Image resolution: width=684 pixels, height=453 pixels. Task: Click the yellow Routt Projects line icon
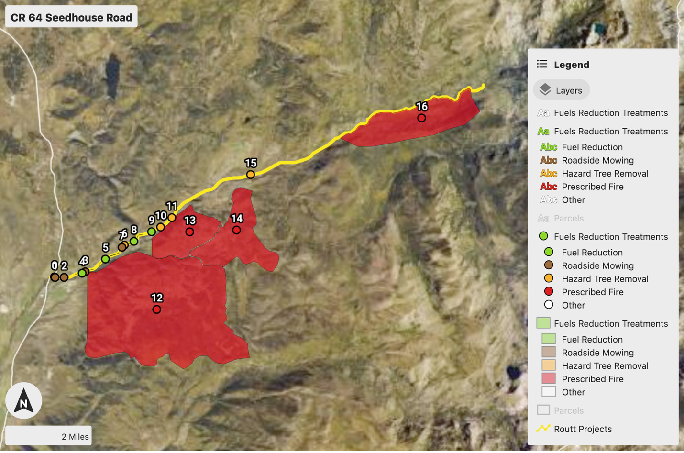(x=543, y=429)
